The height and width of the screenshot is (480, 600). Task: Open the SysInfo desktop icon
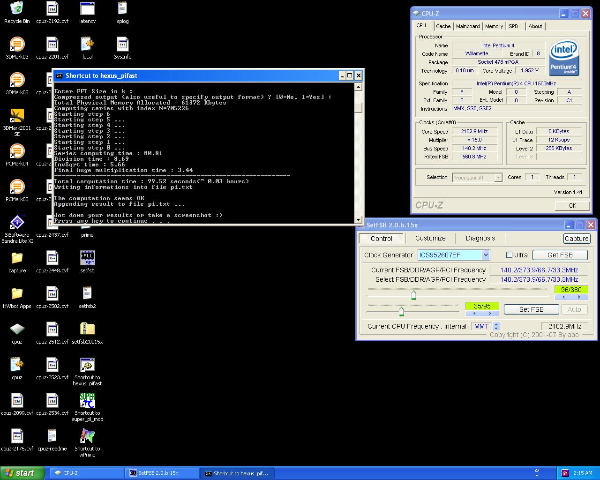coord(122,44)
